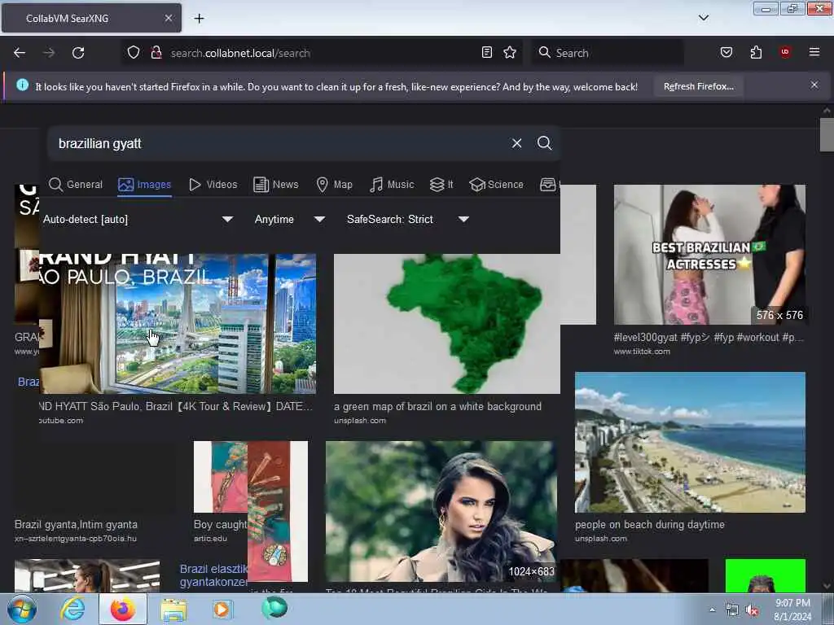Viewport: 834px width, 625px height.
Task: Expand the Anytime time range dropdown
Action: coord(289,219)
